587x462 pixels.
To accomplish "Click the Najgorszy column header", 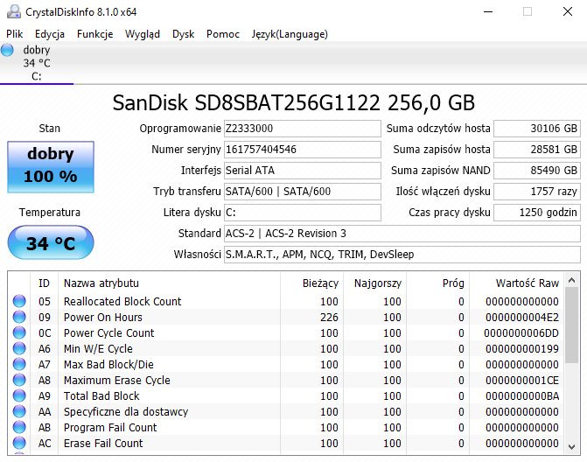I will 374,283.
